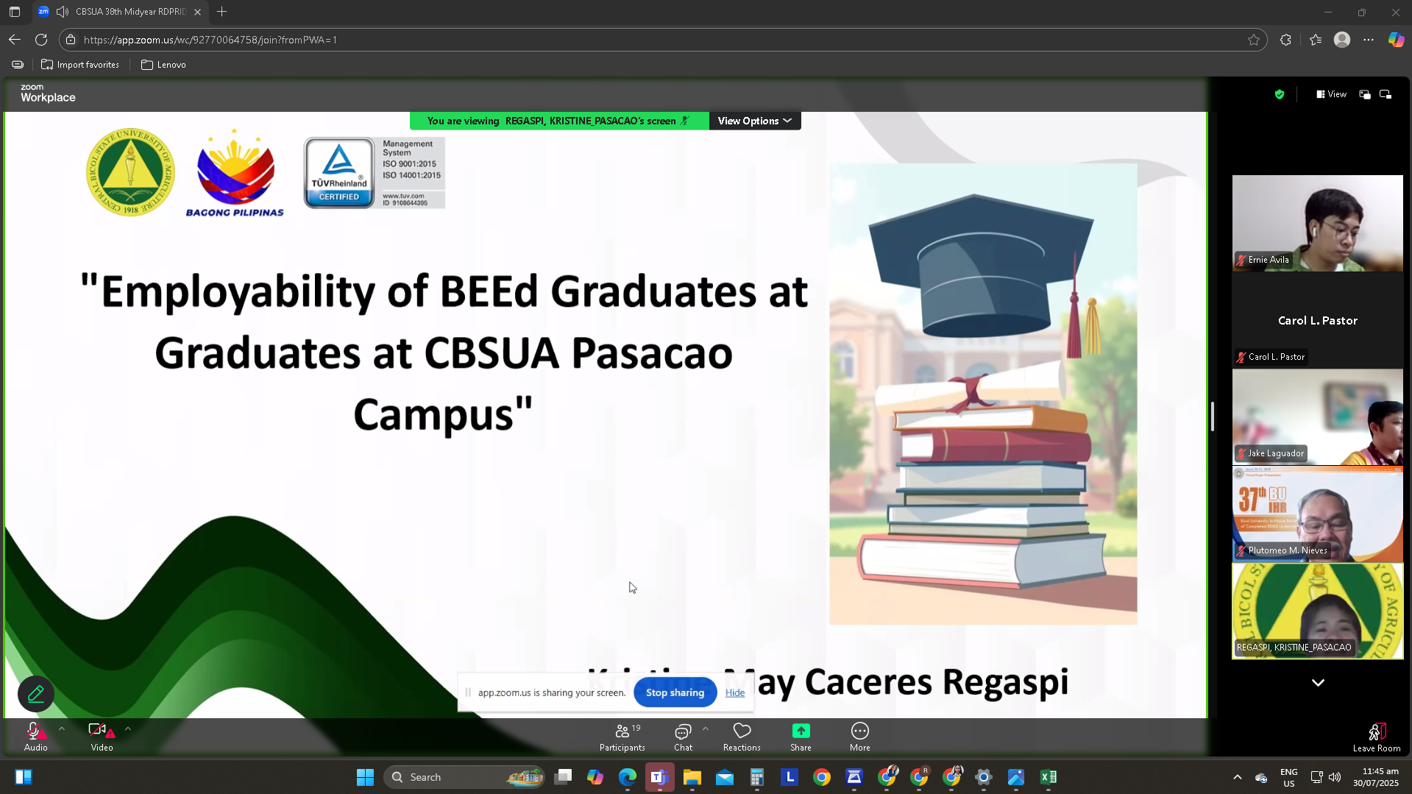
Task: Open the Participants panel
Action: (622, 737)
